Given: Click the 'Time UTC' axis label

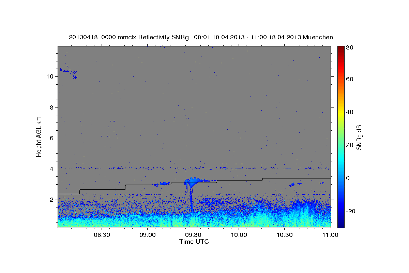Looking at the screenshot, I should 194,242.
